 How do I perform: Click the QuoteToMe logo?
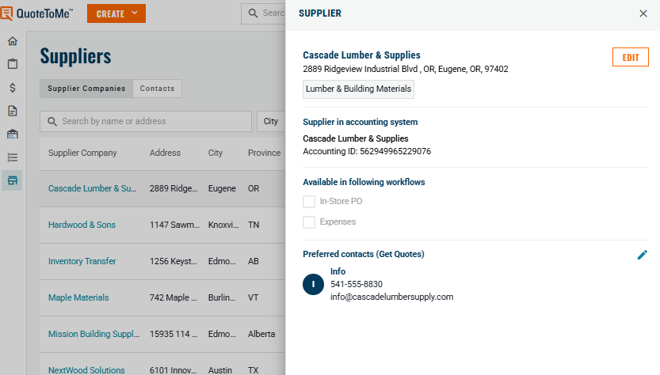(36, 13)
